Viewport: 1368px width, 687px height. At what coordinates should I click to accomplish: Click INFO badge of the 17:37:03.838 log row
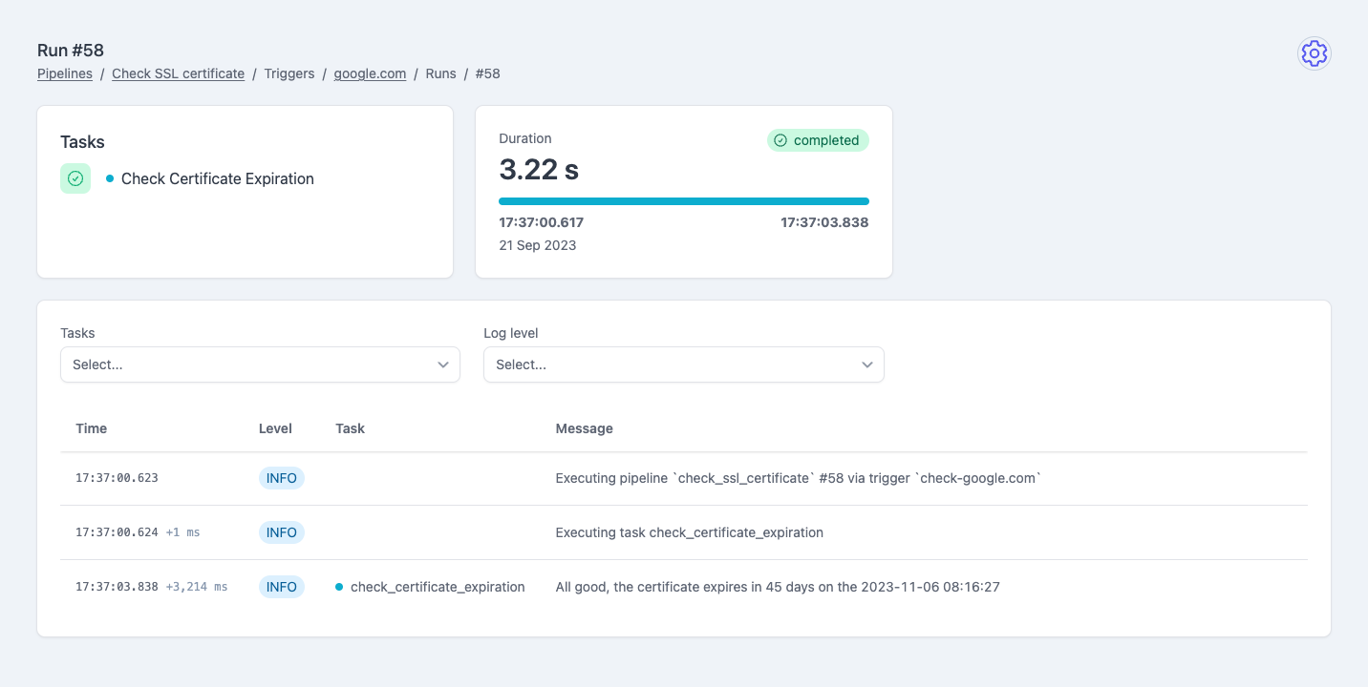(x=282, y=587)
